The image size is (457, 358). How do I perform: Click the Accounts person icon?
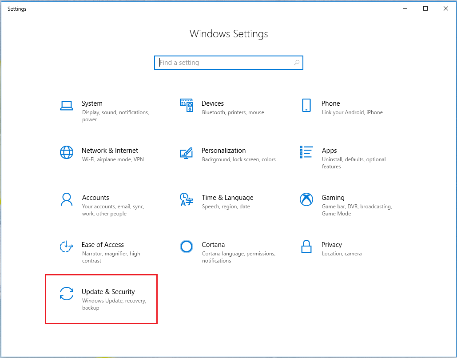(x=67, y=199)
